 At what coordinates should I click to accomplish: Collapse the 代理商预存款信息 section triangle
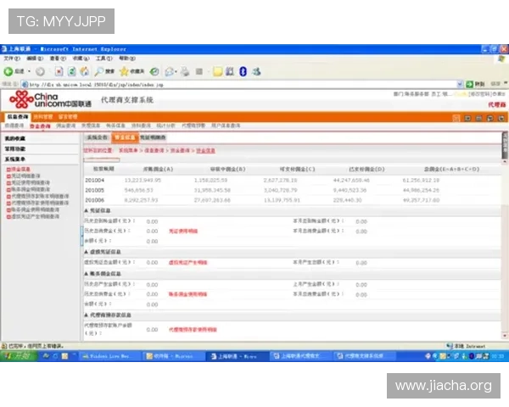point(87,315)
